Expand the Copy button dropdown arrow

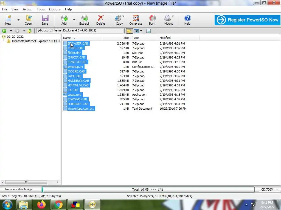(x=123, y=16)
